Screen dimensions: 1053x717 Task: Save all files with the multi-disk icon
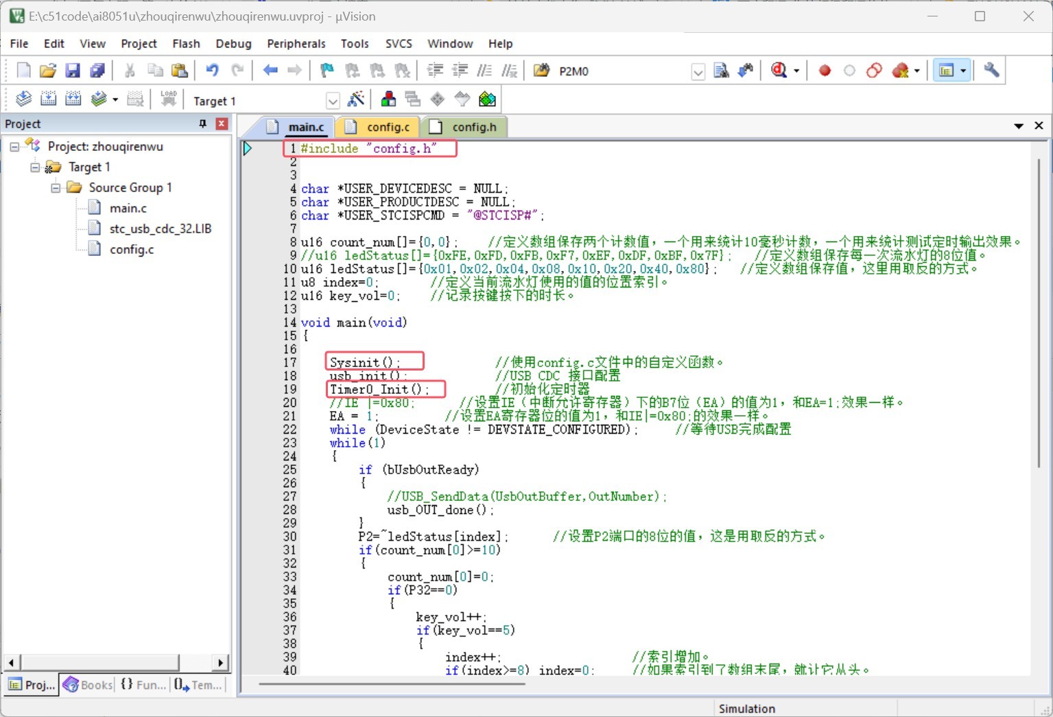[97, 71]
